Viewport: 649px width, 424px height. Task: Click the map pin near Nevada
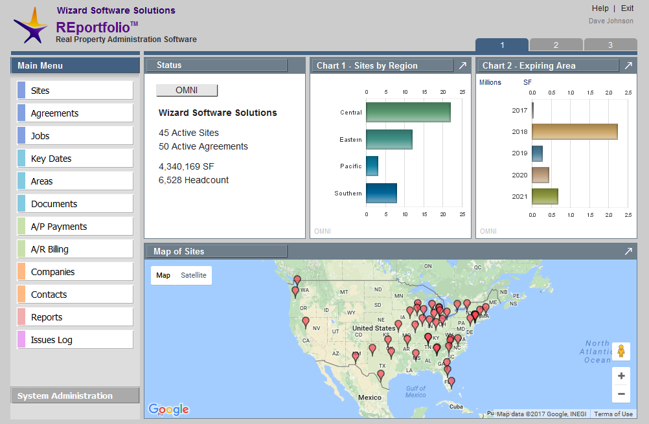[x=306, y=322]
